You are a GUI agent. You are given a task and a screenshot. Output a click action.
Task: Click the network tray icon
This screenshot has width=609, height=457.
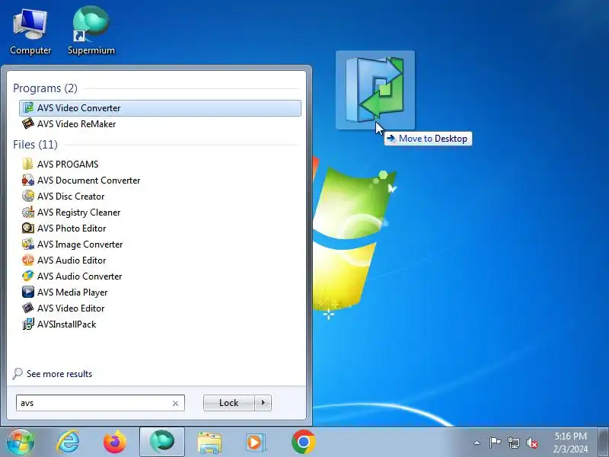pyautogui.click(x=513, y=443)
